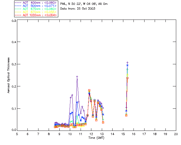This screenshot has height=145, width=181.
Task: Click the red dashed line sample in legend
Action: click(18, 15)
